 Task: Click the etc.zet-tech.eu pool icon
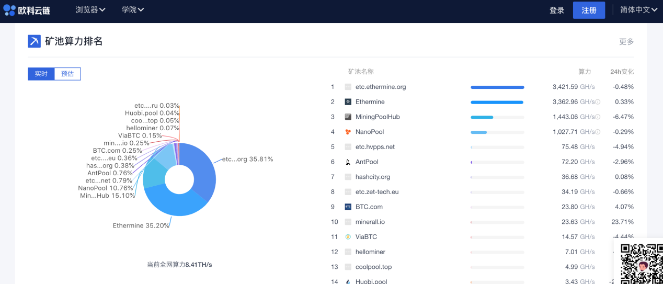click(x=348, y=192)
